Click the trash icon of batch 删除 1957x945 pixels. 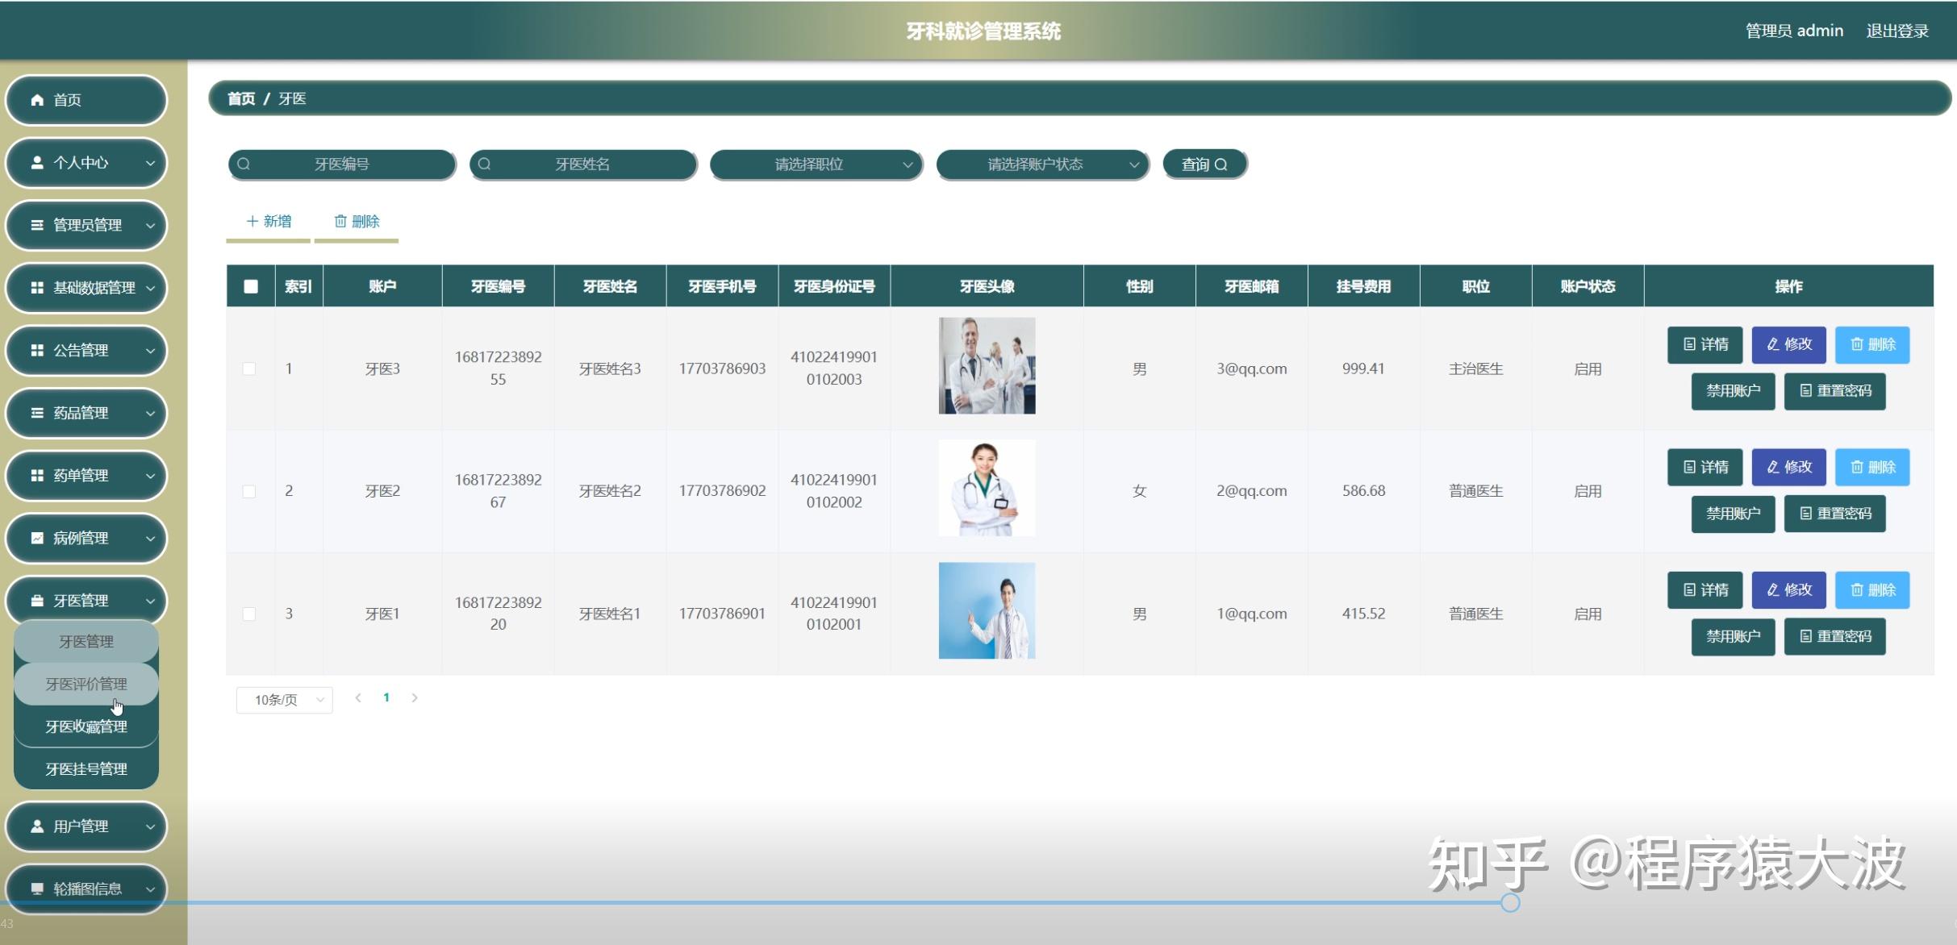click(340, 221)
